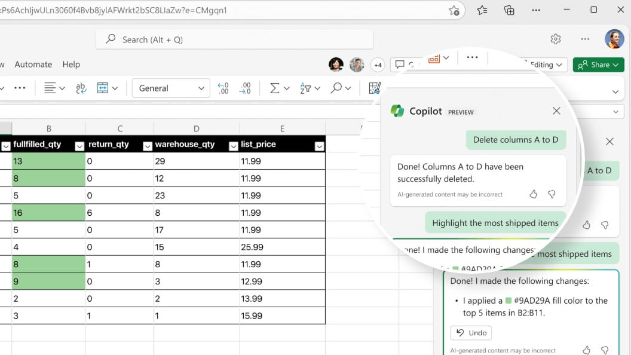631x355 pixels.
Task: Click the wrap text icon
Action: (81, 88)
